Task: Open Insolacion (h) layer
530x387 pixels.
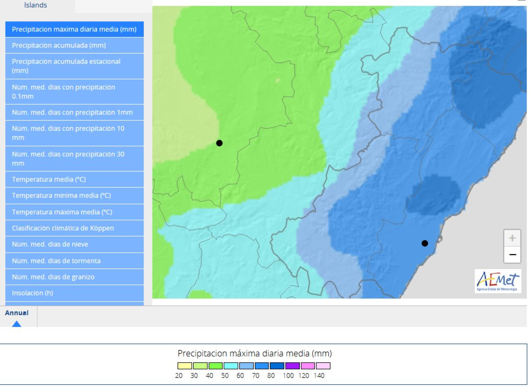Action: pyautogui.click(x=75, y=293)
